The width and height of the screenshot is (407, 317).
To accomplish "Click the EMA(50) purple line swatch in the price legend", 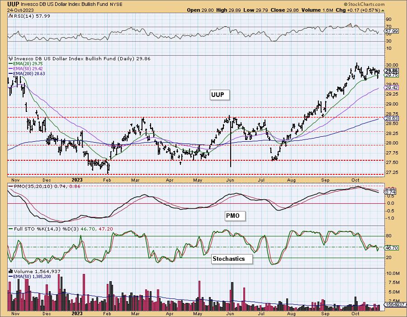I will click(11, 68).
